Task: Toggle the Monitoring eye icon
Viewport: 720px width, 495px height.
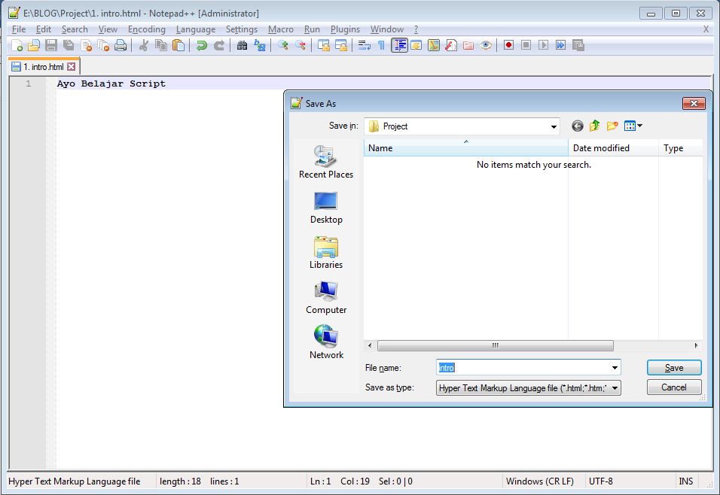Action: [486, 45]
